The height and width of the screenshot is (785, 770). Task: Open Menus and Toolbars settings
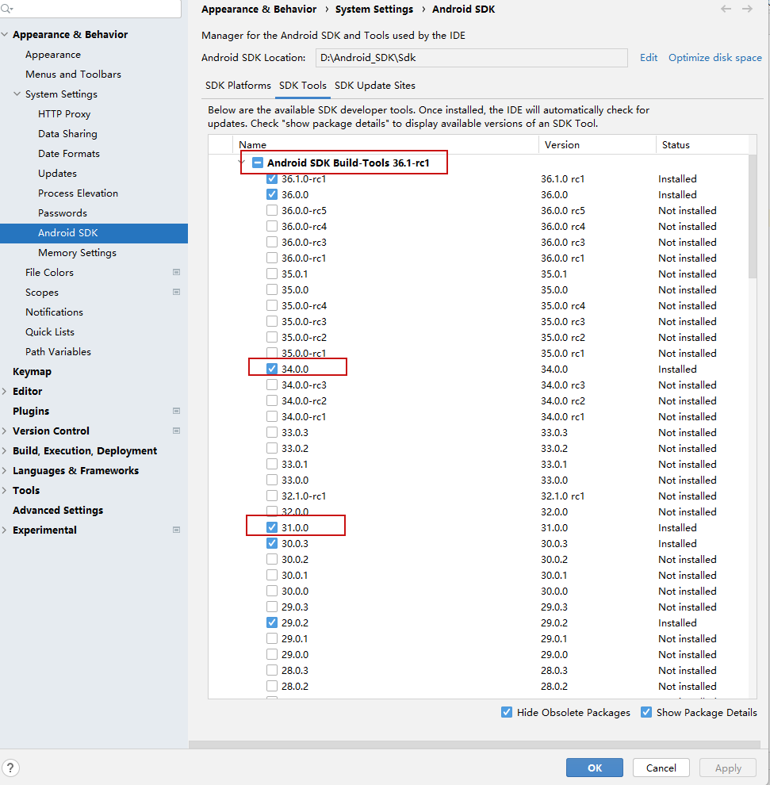pyautogui.click(x=73, y=74)
